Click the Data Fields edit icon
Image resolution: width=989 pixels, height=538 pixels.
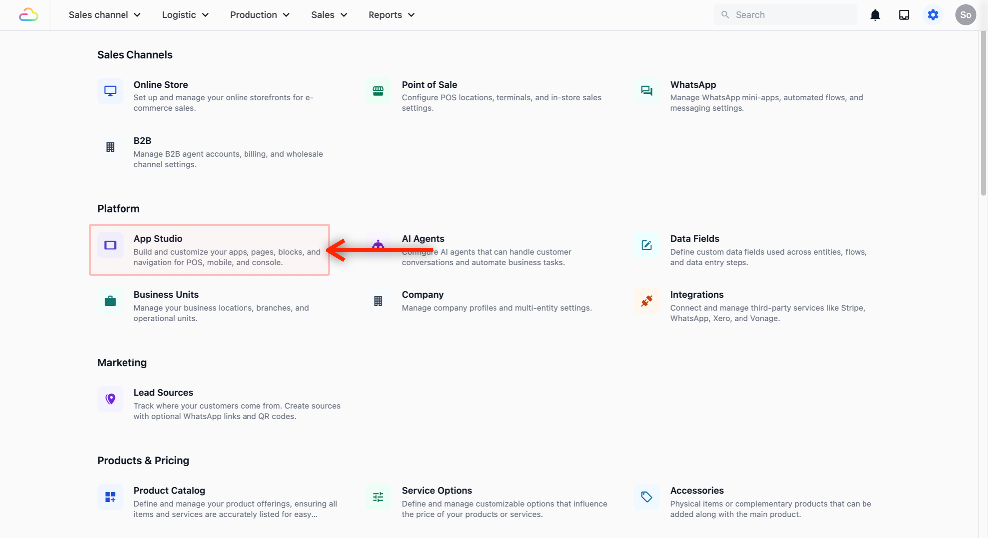click(x=646, y=245)
